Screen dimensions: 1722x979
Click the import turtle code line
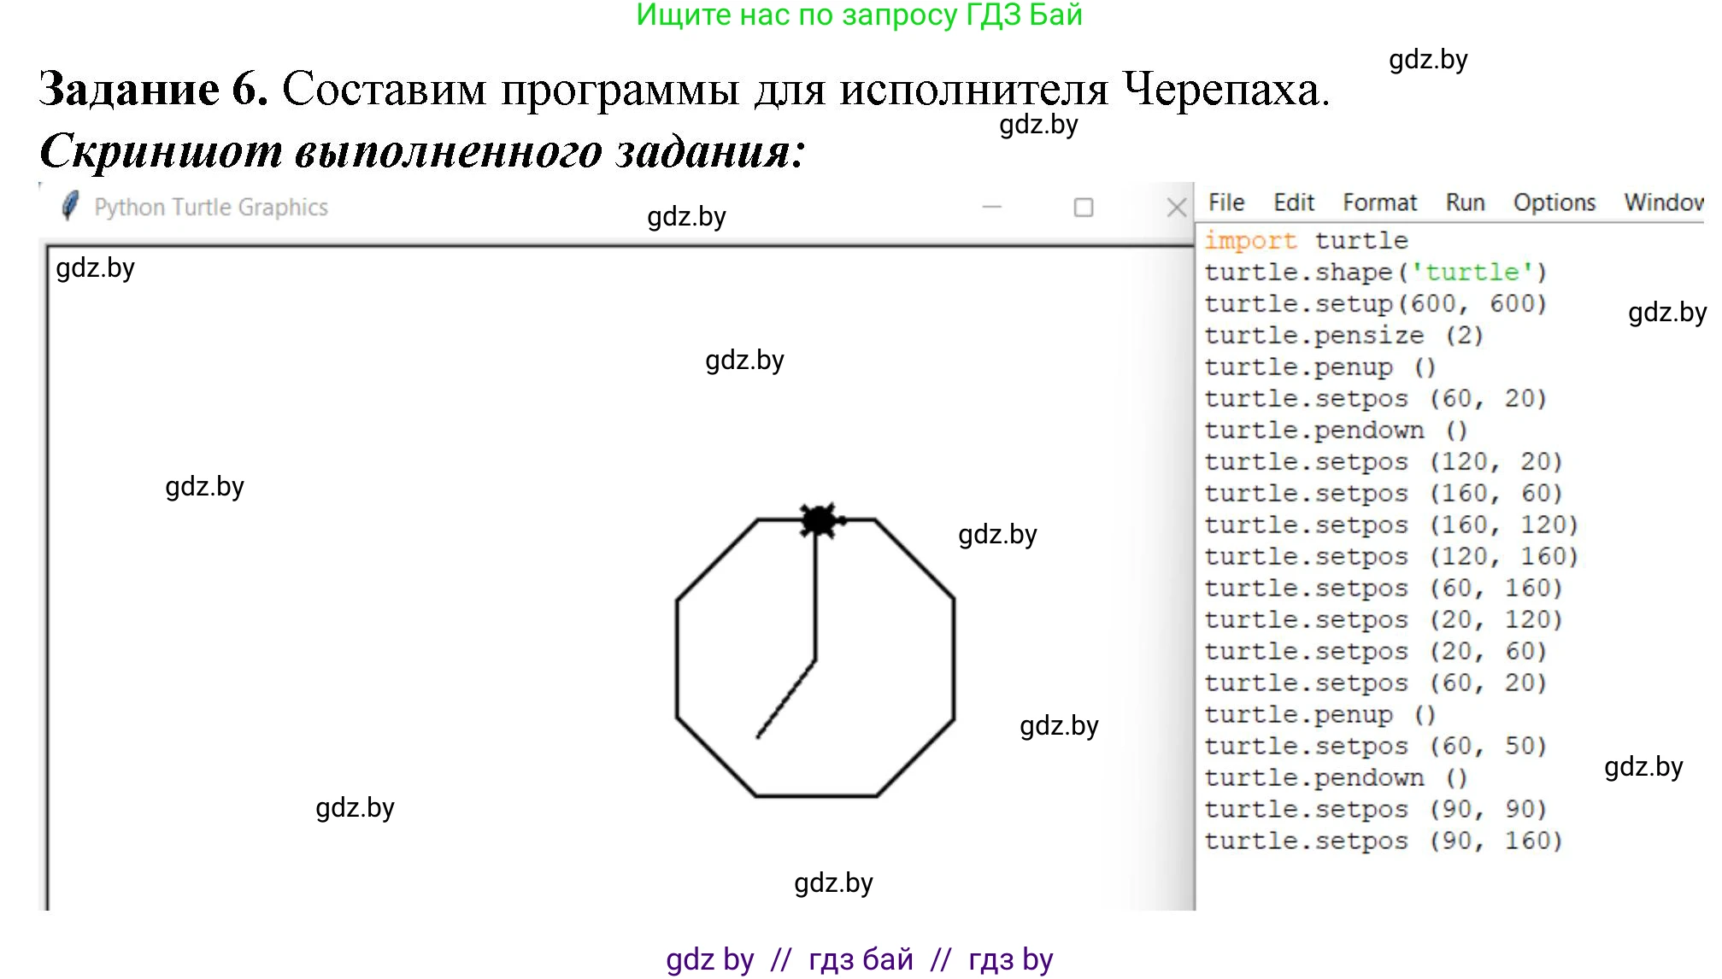(1305, 241)
